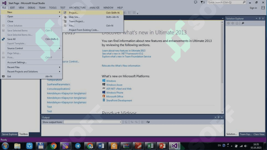Switch to the Server Explorer tab
Screen dimensions: 267x150
point(9,134)
